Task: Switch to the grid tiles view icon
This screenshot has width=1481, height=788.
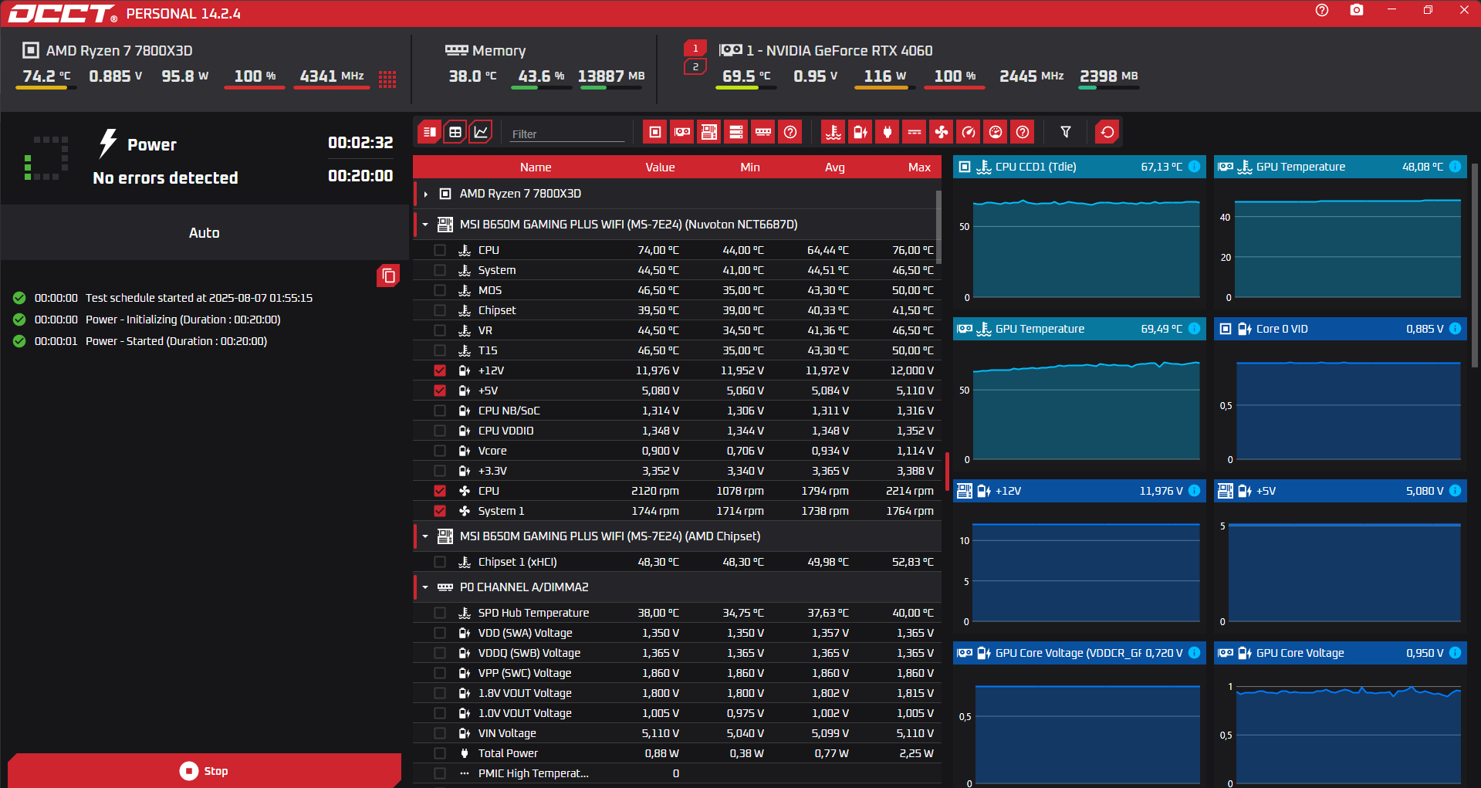Action: tap(455, 132)
